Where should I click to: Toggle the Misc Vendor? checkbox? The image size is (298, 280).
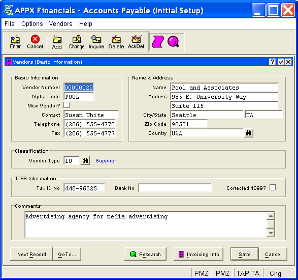[x=67, y=105]
